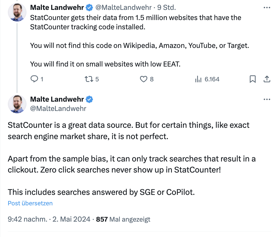Click the profile avatar on the second tweet
The width and height of the screenshot is (278, 237).
point(17,104)
